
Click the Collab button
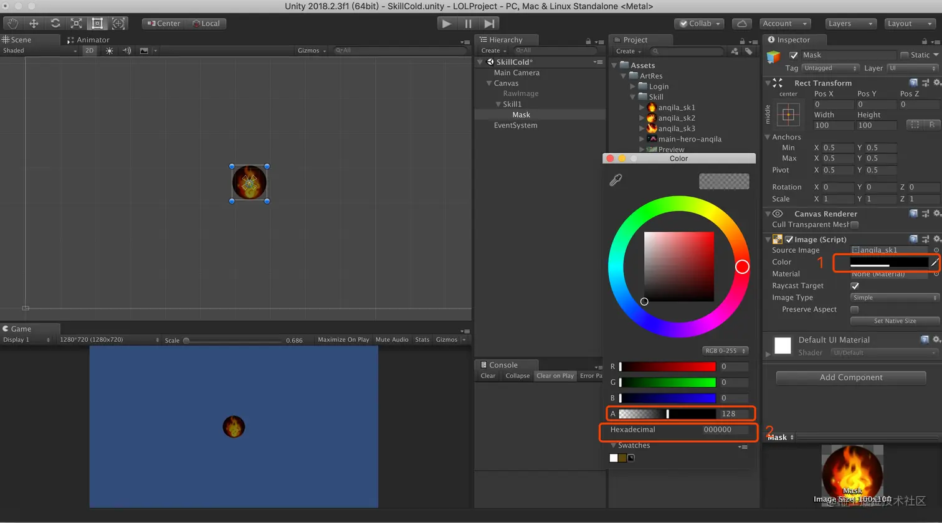tap(699, 24)
